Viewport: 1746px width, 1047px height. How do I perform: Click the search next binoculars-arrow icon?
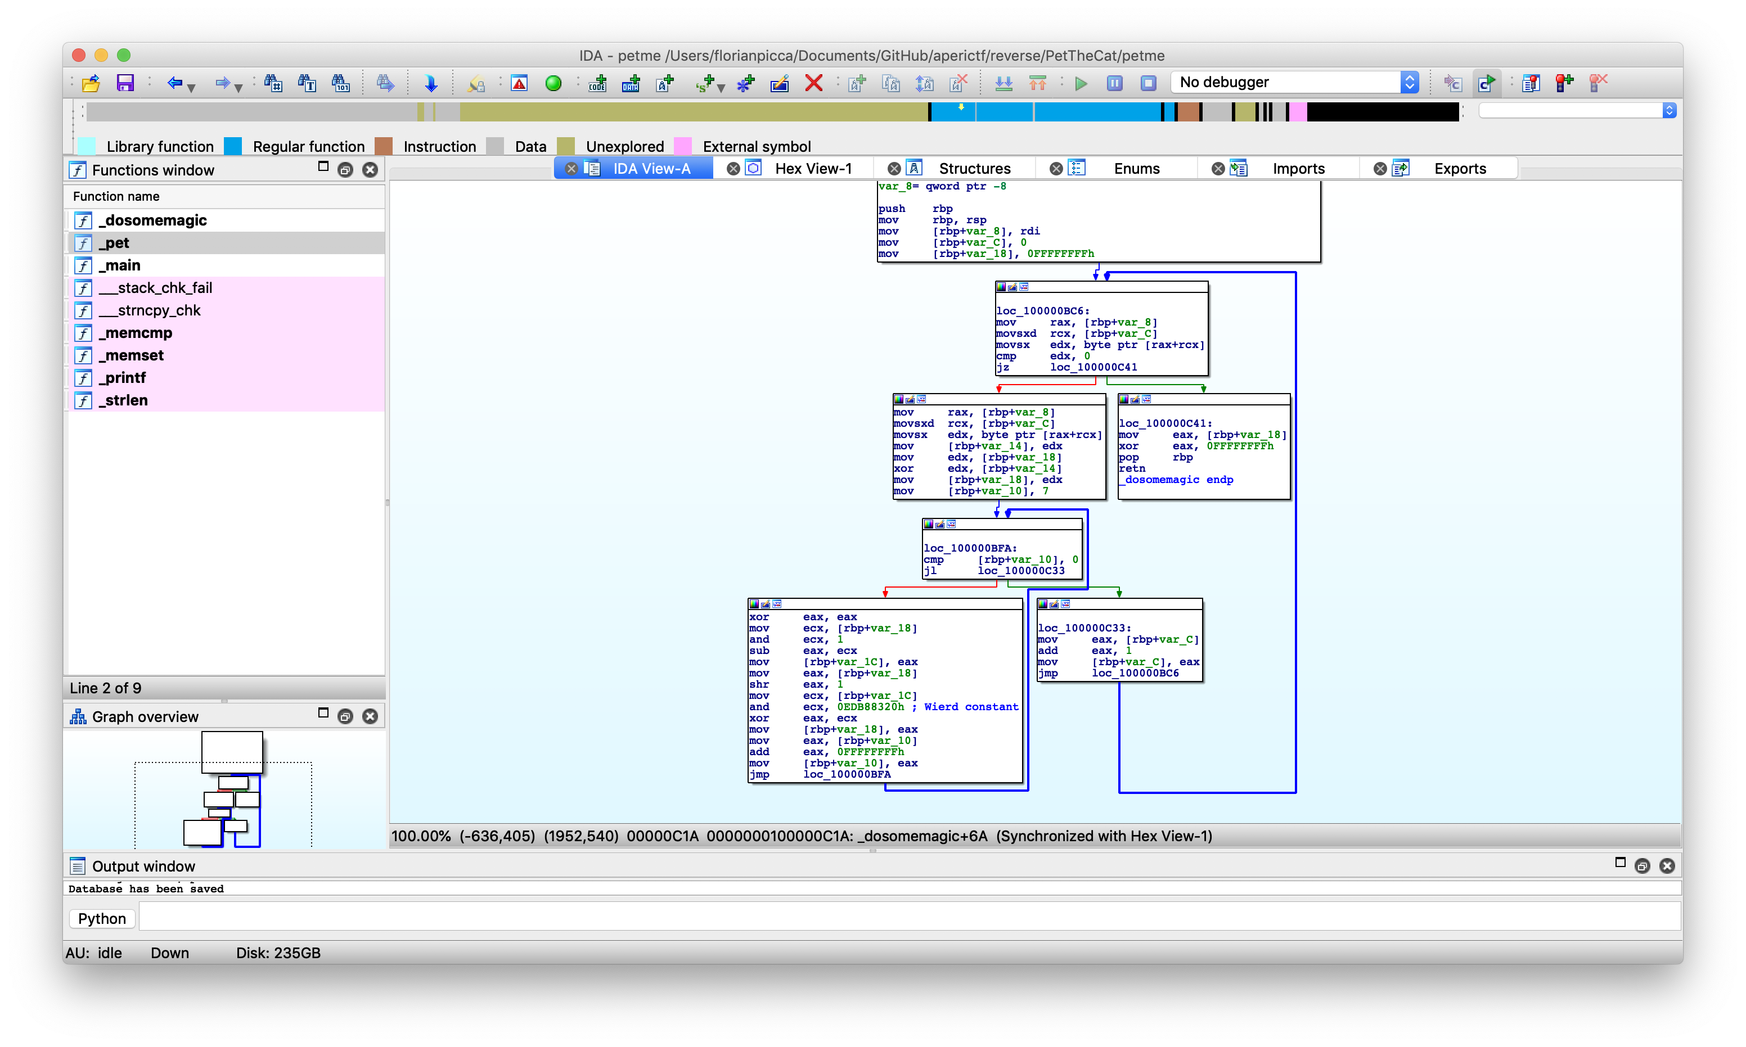coord(385,83)
